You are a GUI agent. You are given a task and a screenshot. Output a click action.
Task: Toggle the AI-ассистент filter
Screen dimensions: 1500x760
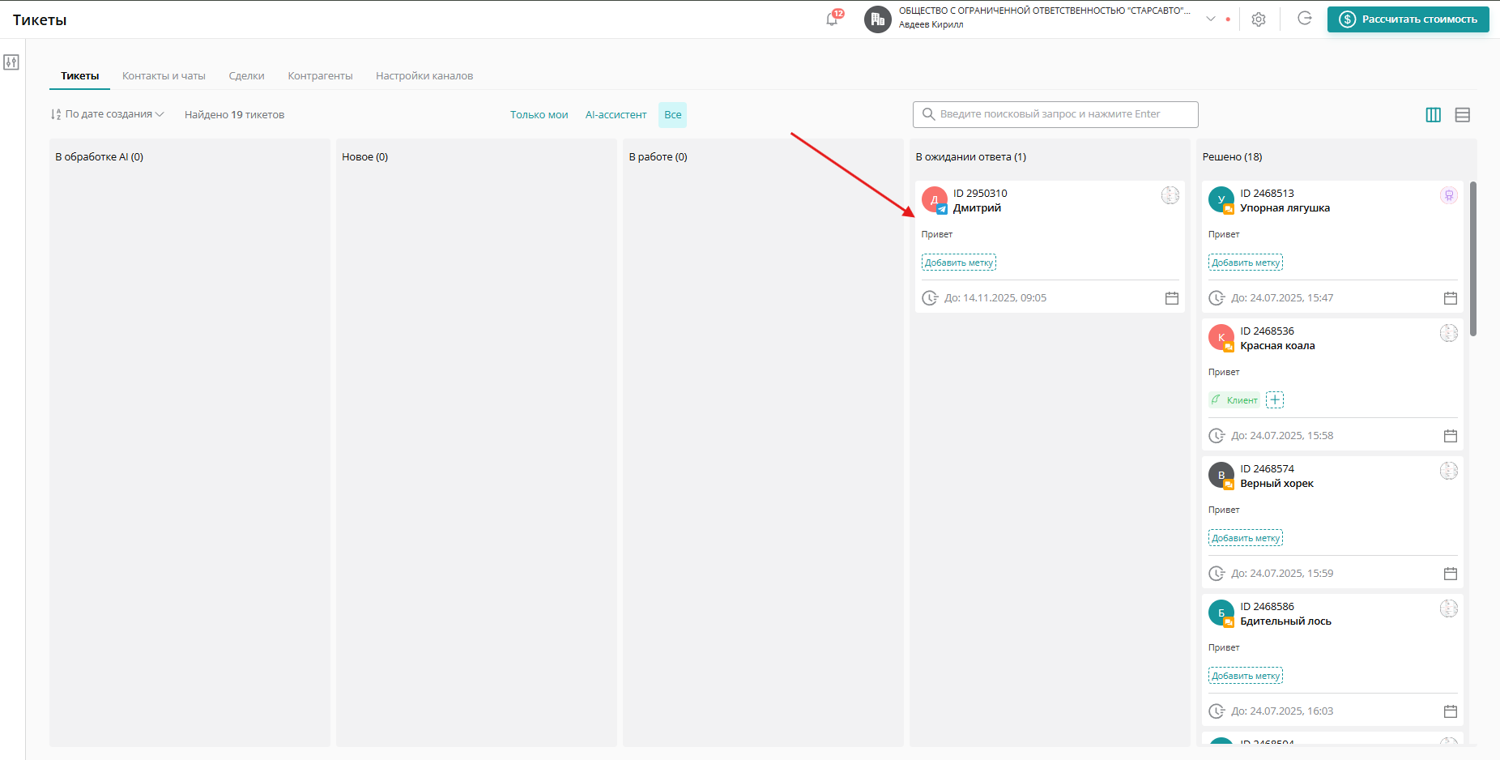616,115
